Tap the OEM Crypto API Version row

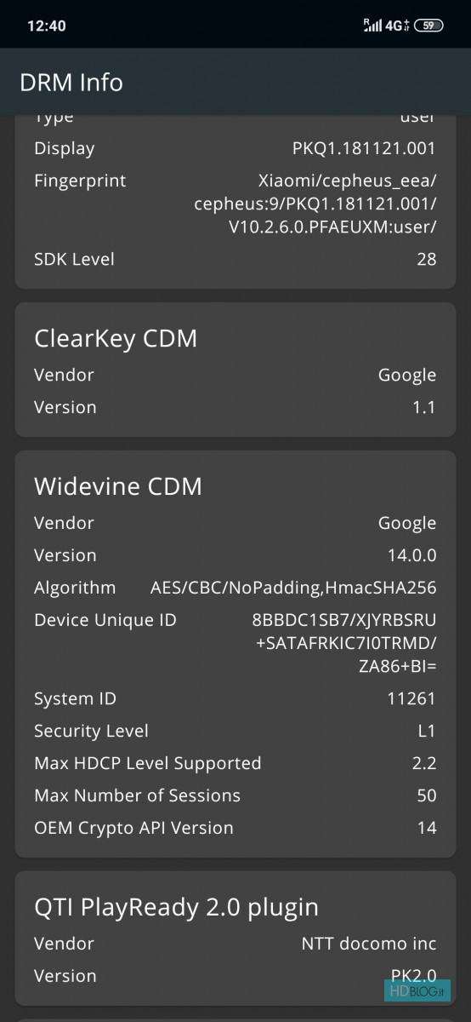pyautogui.click(x=235, y=828)
